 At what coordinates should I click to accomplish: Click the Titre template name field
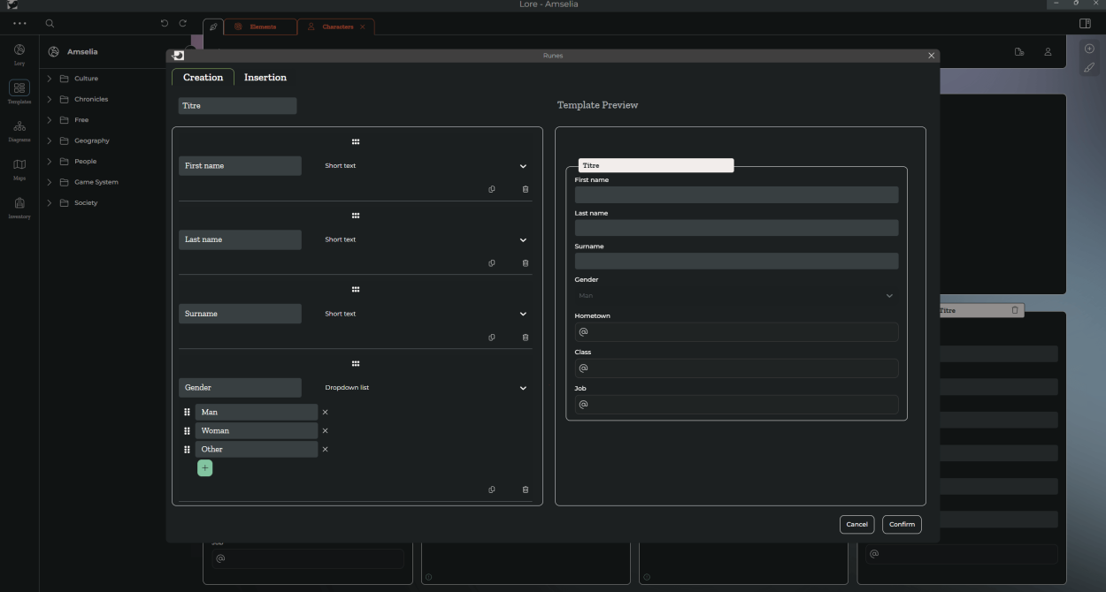(x=237, y=106)
